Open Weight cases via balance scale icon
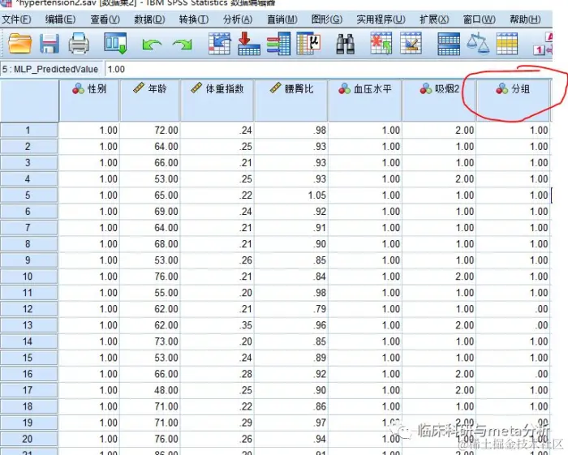The height and width of the screenshot is (455, 568). pos(478,44)
